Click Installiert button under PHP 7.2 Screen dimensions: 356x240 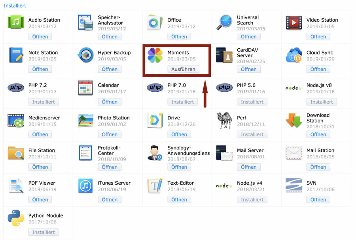[x=44, y=102]
